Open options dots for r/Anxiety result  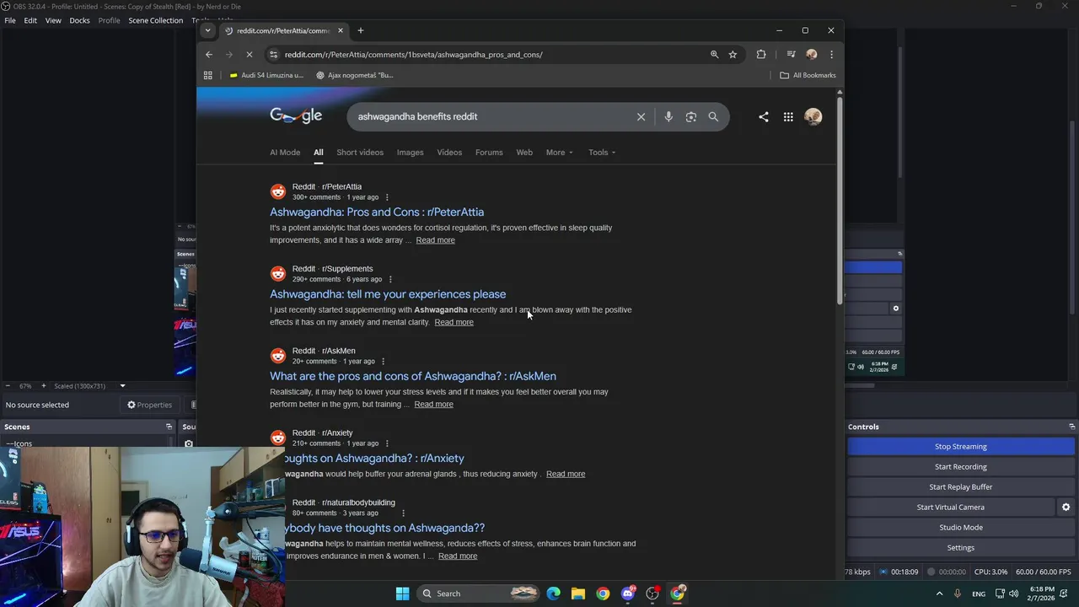coord(387,443)
